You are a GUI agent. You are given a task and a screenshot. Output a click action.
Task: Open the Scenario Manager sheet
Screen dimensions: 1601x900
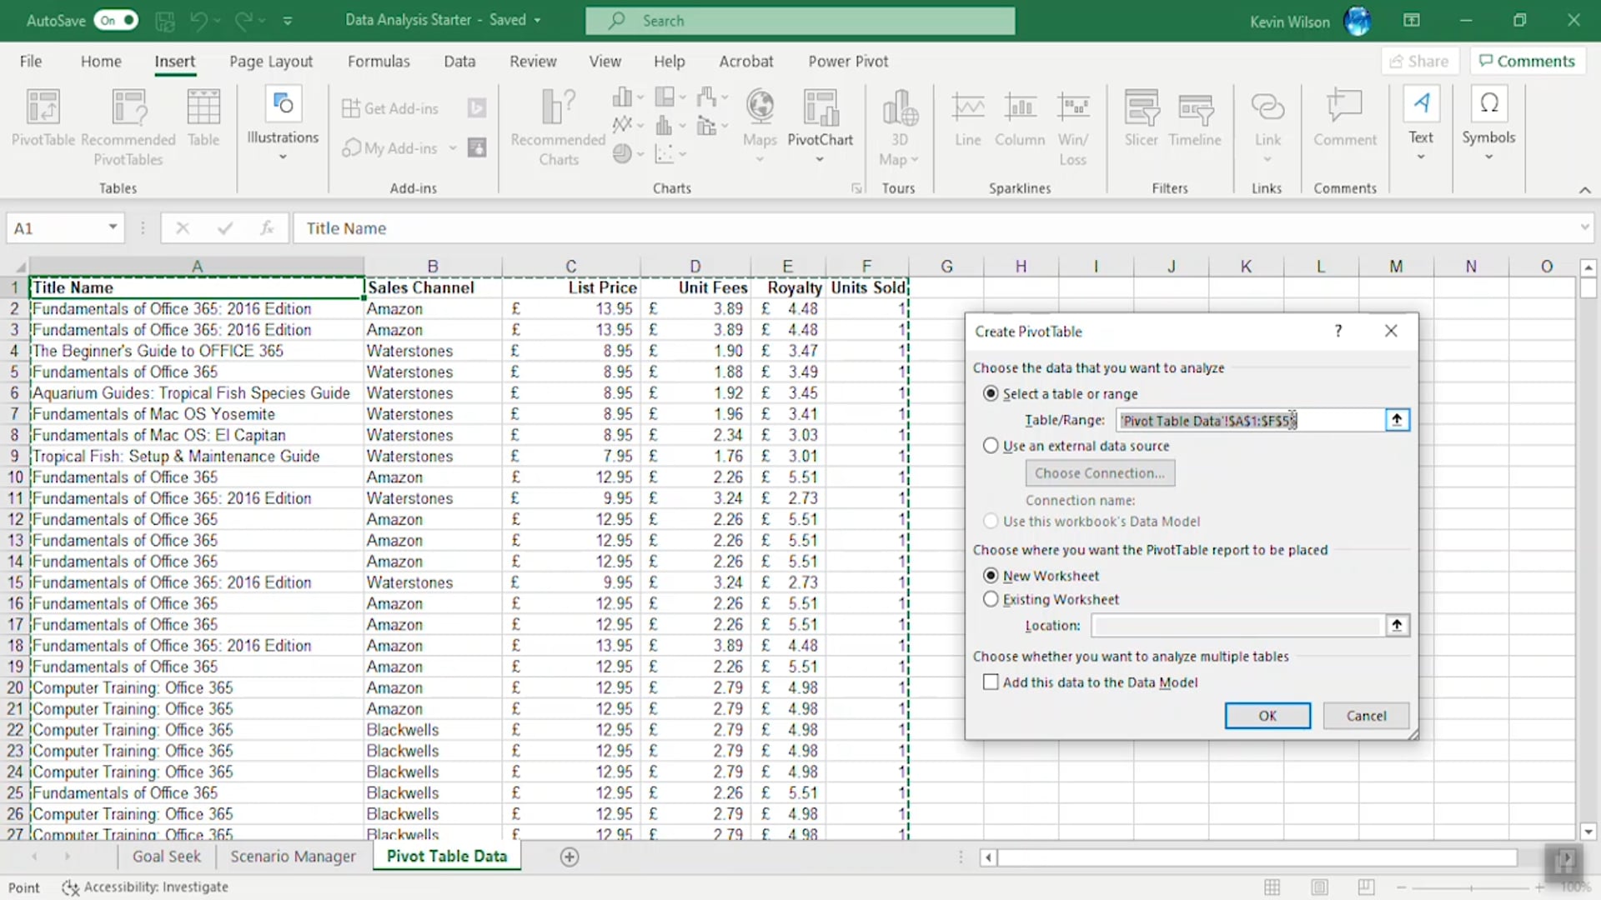click(293, 856)
